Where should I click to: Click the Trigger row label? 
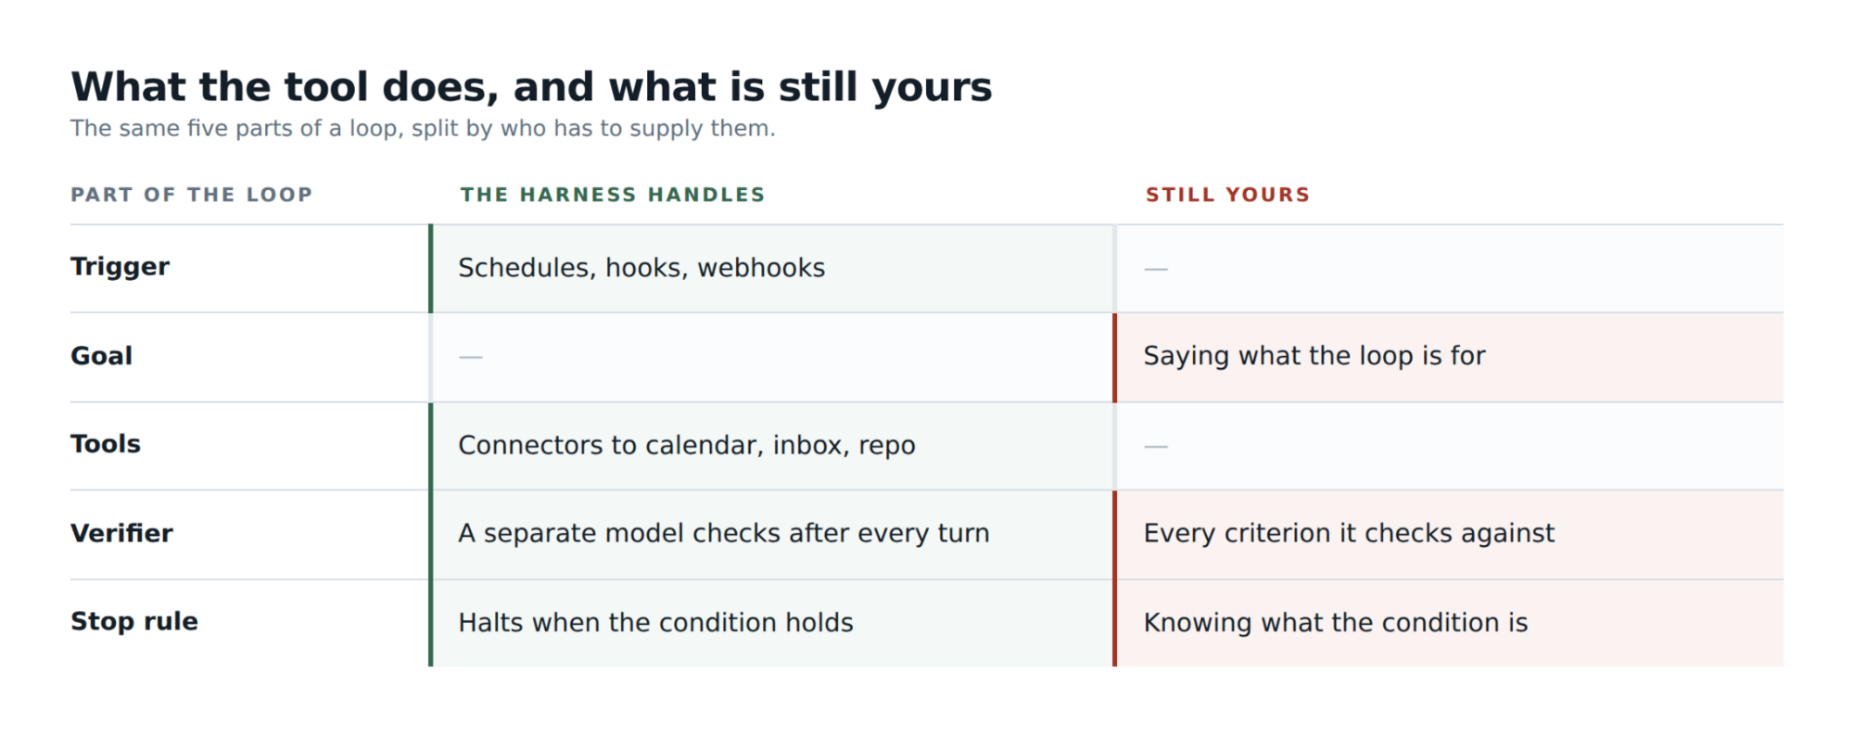[x=120, y=267]
